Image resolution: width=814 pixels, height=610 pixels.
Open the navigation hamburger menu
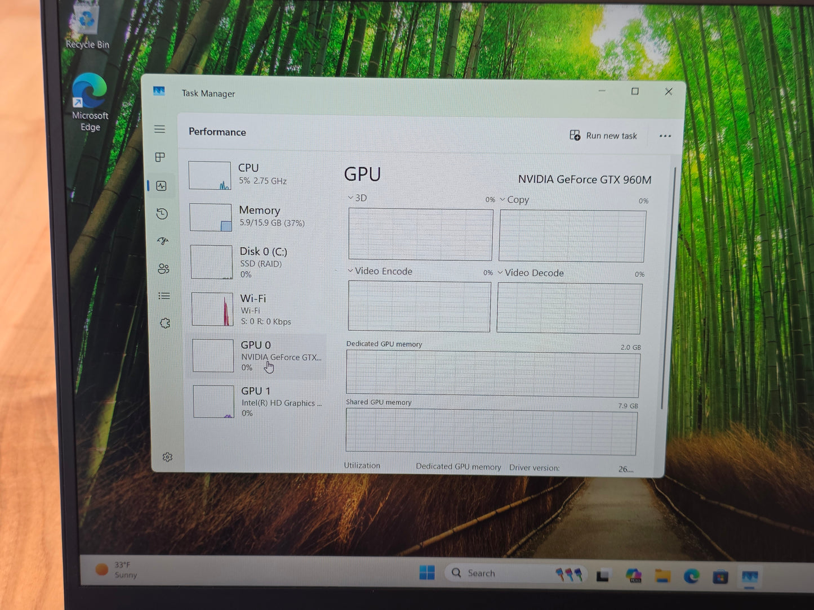tap(159, 129)
